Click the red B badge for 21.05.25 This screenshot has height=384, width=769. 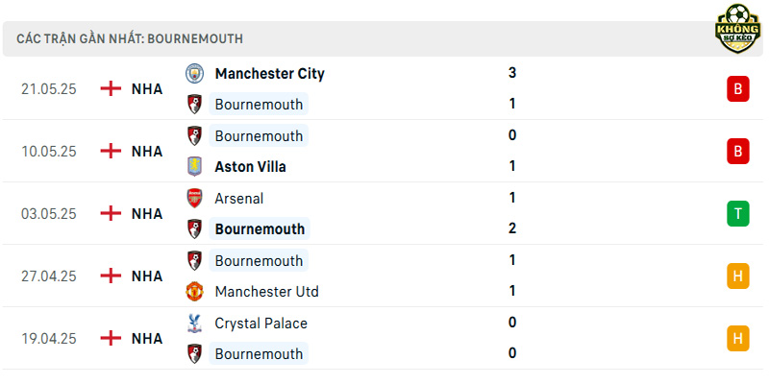pyautogui.click(x=737, y=89)
